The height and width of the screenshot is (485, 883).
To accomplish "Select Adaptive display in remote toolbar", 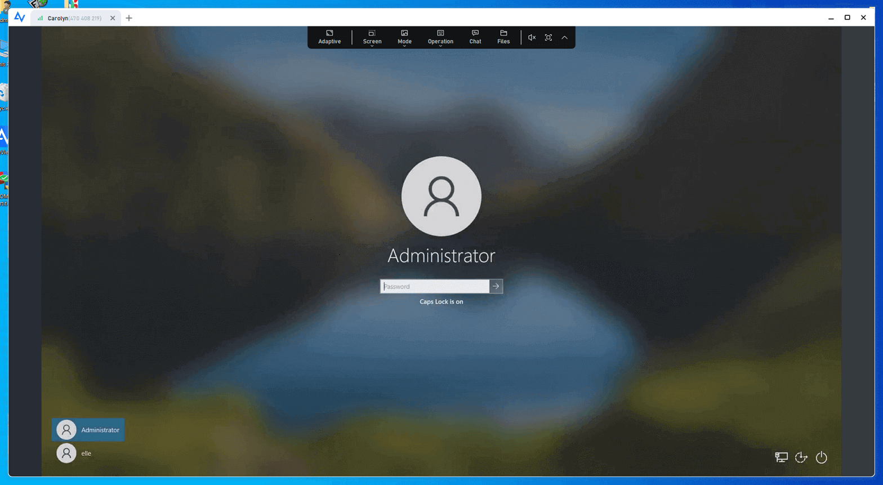I will (x=329, y=37).
